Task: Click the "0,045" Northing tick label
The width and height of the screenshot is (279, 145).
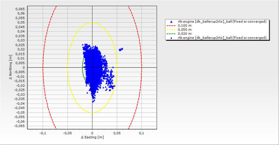Action: point(20,27)
